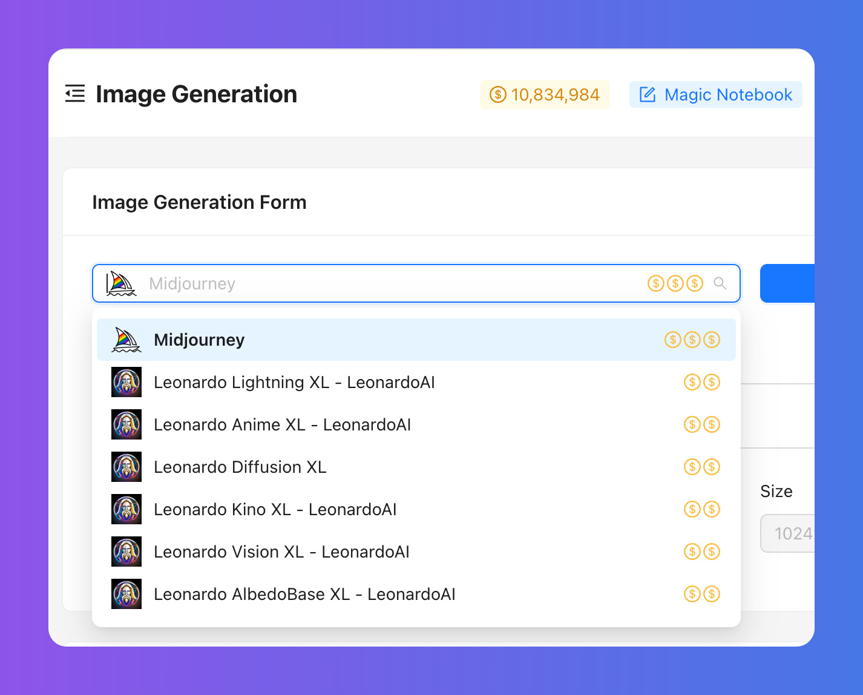Click the Leonardo Lightning XL avatar icon
Viewport: 863px width, 695px height.
pos(126,382)
